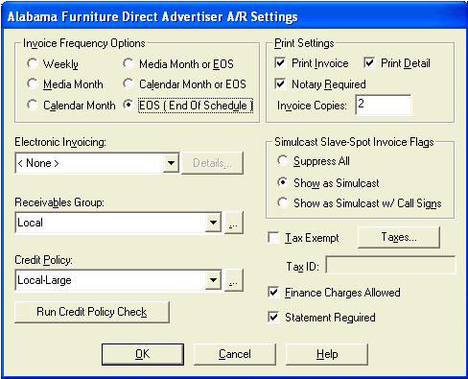Click the Tax ID input field
Image resolution: width=468 pixels, height=379 pixels.
pos(390,265)
